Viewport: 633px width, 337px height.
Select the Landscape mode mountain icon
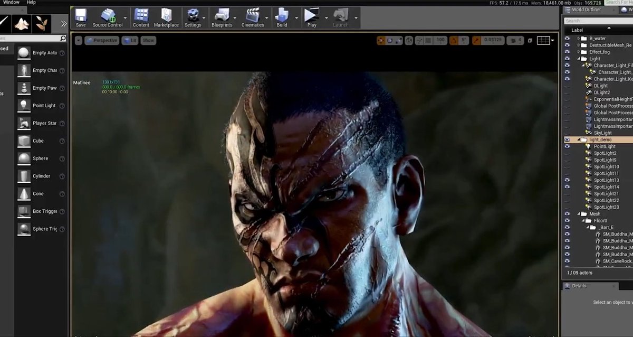click(22, 23)
